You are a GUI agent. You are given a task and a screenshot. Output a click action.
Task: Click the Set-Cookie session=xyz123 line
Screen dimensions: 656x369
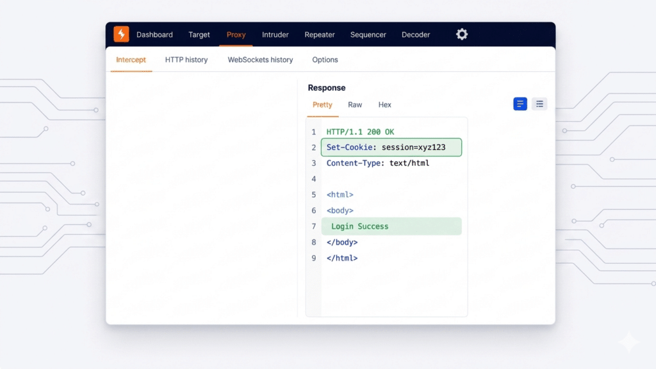[x=391, y=147]
